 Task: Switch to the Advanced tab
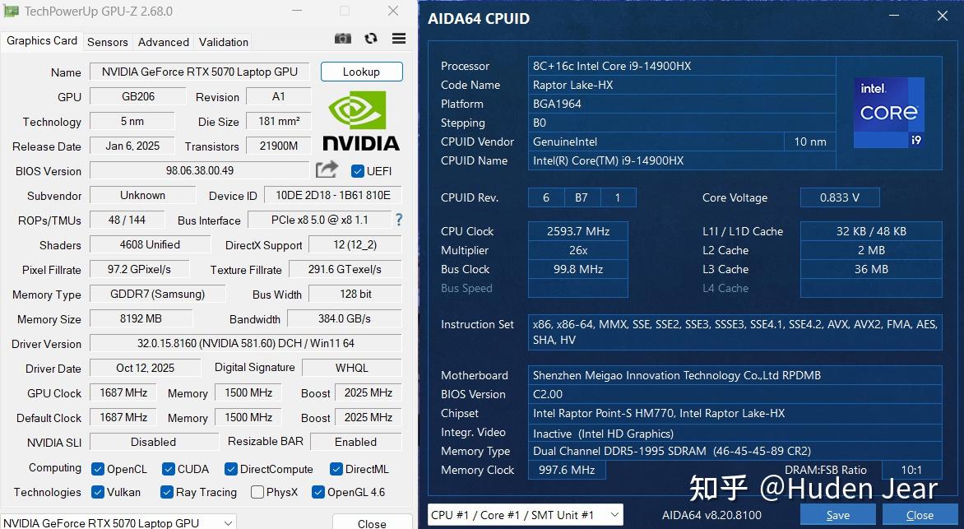click(x=164, y=42)
